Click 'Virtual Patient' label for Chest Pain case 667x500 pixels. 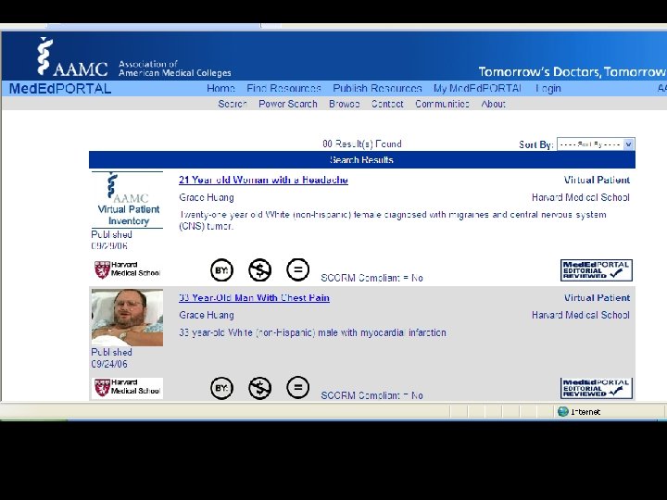point(597,297)
